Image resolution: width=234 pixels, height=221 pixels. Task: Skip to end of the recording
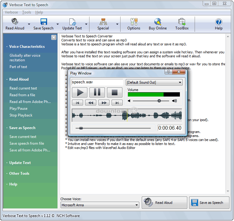[117, 103]
